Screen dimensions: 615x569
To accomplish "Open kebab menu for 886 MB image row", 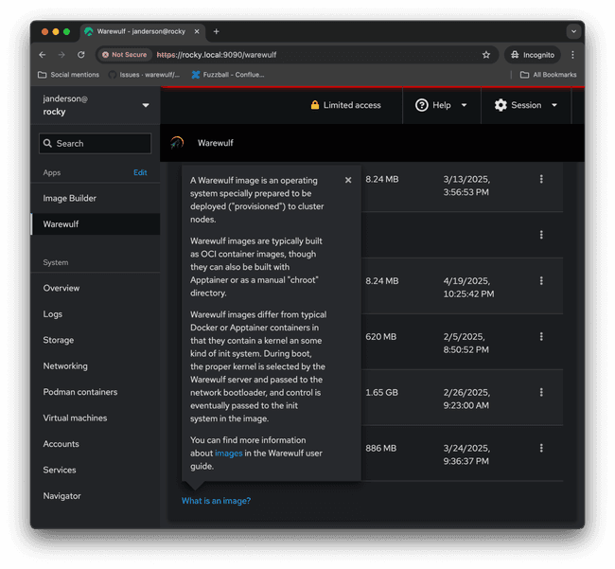I will click(x=541, y=448).
